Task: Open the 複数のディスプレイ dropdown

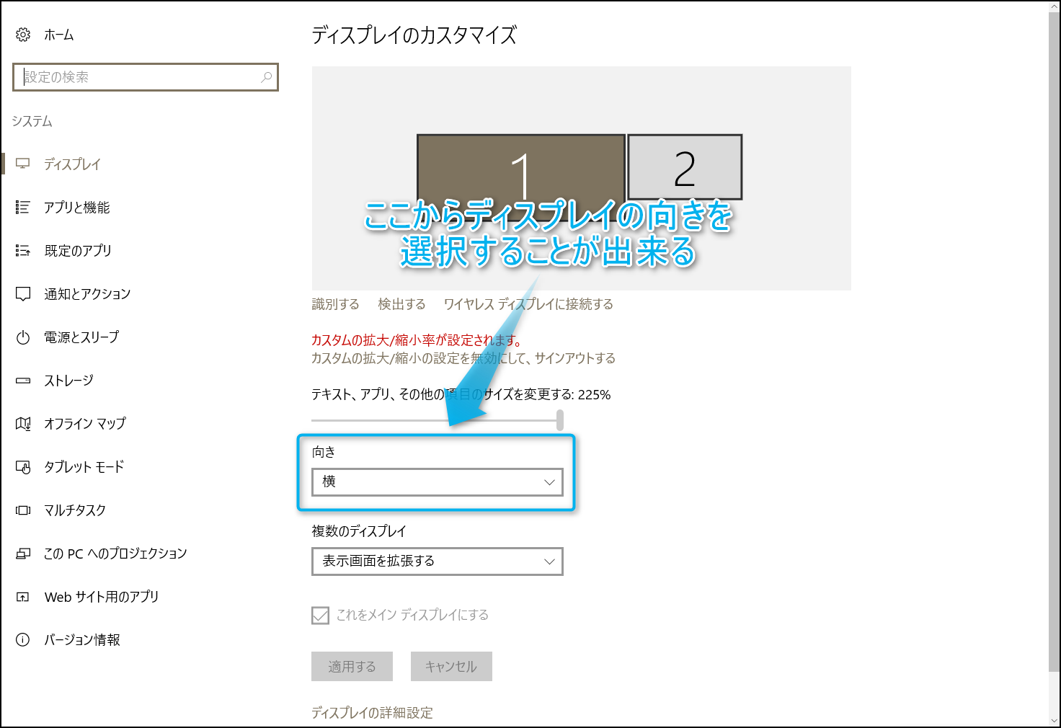Action: click(x=437, y=561)
